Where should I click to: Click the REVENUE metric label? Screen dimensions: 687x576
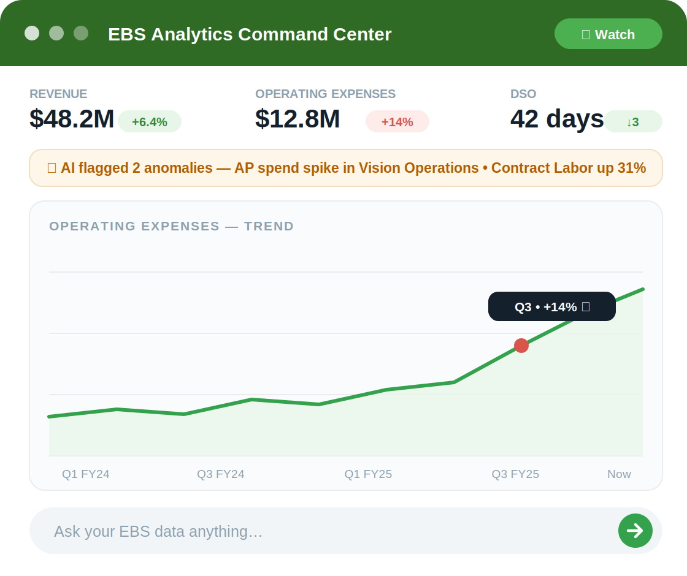click(x=58, y=94)
